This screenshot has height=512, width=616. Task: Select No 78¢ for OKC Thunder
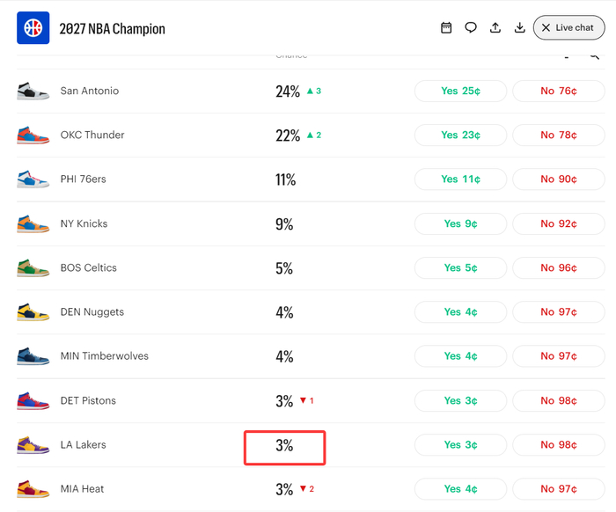pyautogui.click(x=559, y=135)
